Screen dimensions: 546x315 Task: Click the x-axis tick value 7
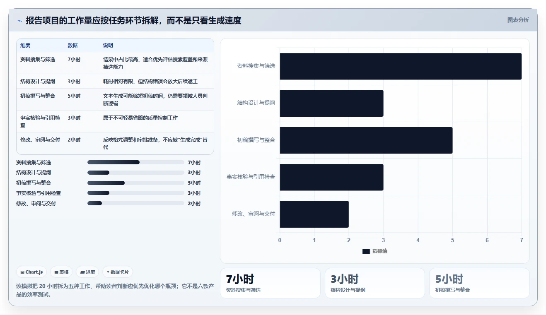(522, 240)
